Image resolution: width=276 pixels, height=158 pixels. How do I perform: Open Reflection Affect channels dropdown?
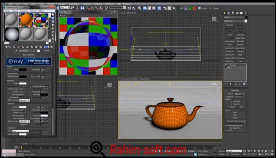pos(25,100)
